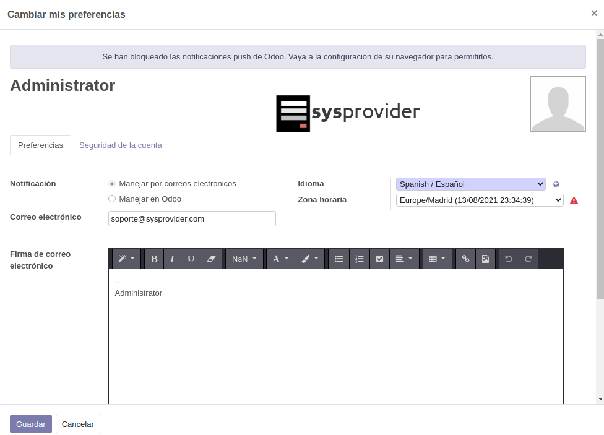
Task: Click the Guardar button
Action: pos(31,424)
